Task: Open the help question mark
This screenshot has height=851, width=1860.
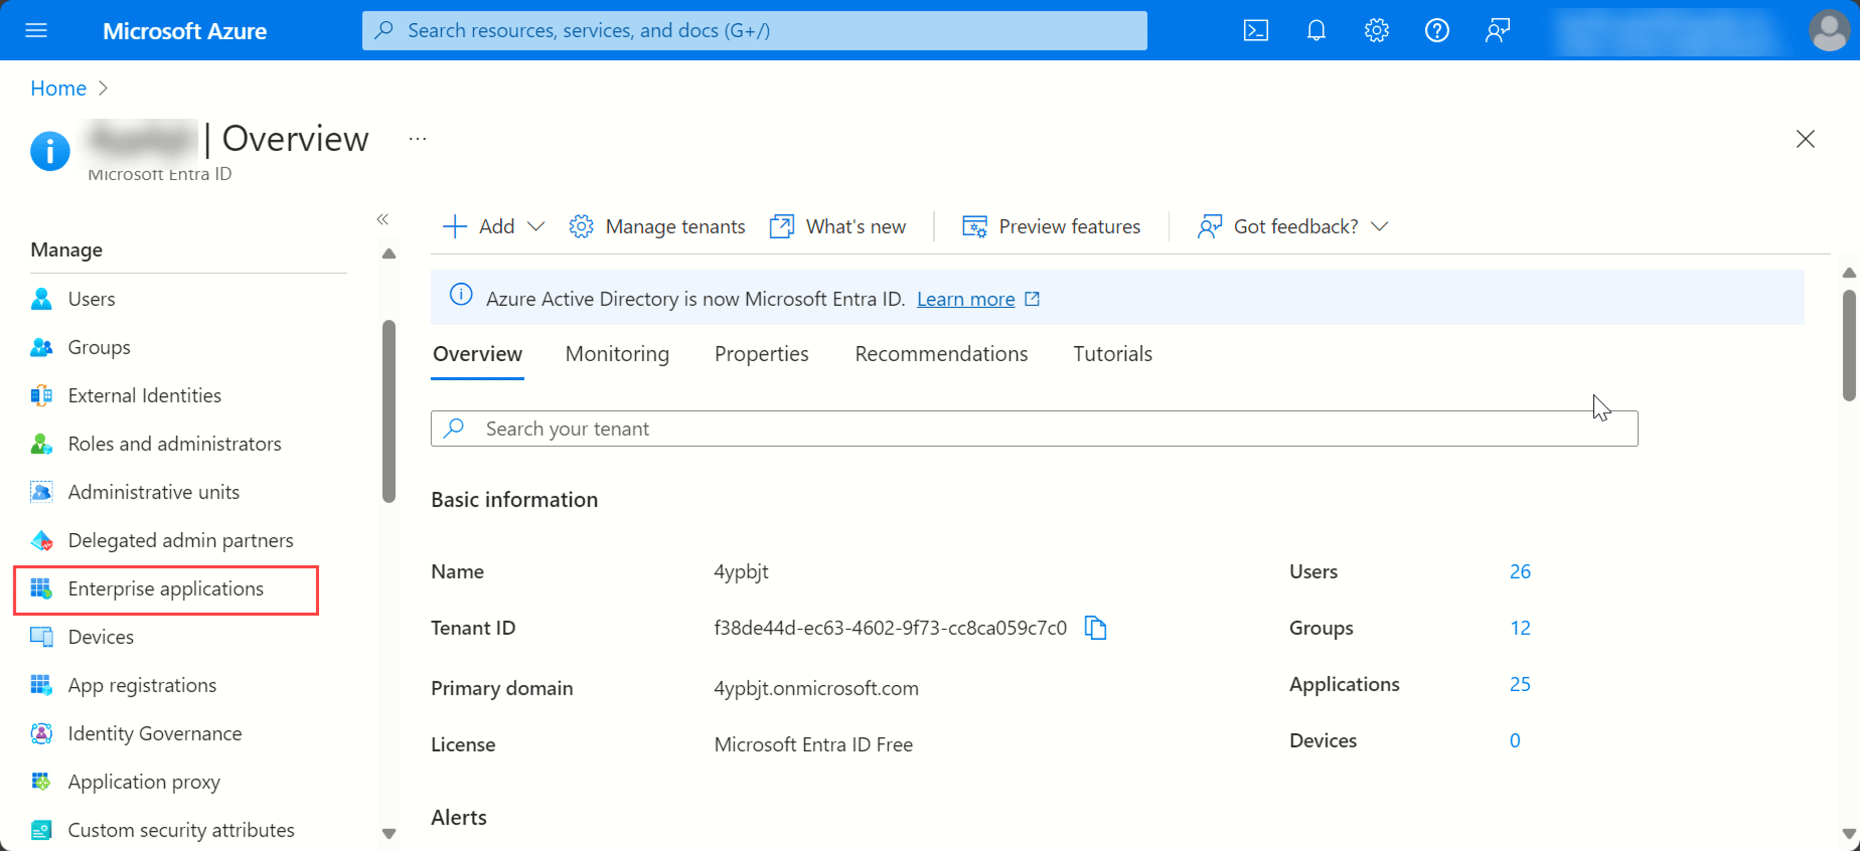Action: (x=1437, y=31)
